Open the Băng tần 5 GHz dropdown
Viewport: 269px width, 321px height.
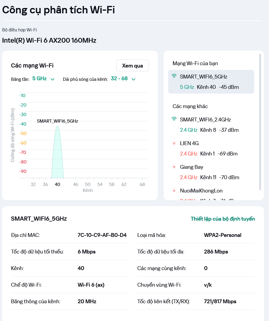point(43,78)
